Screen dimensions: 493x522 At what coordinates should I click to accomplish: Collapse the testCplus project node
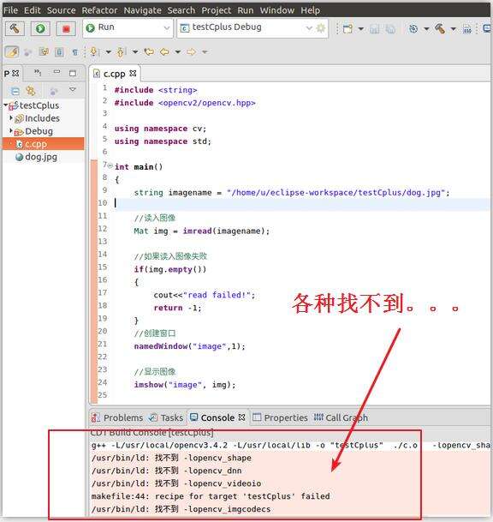[6, 105]
